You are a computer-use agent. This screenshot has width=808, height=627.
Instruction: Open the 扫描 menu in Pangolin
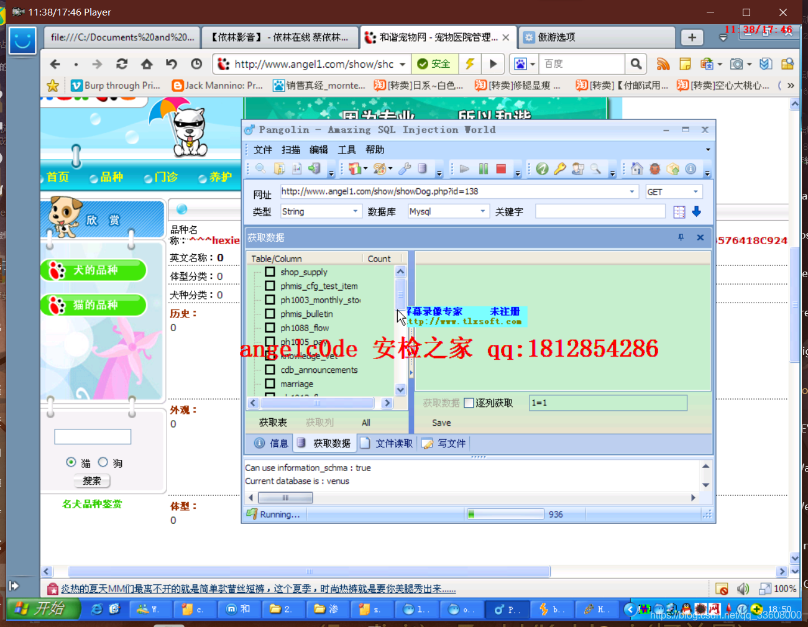click(x=291, y=150)
